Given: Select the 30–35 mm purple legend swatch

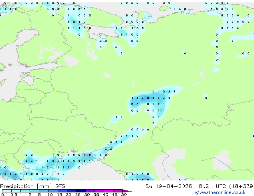Looking at the screenshot, I should [x=90, y=191].
